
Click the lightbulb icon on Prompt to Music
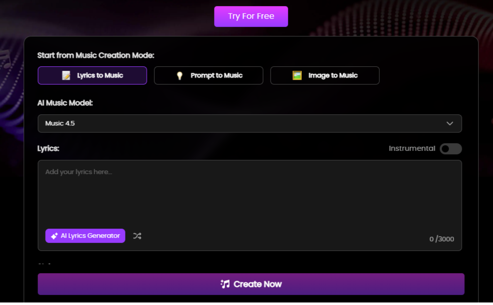180,75
